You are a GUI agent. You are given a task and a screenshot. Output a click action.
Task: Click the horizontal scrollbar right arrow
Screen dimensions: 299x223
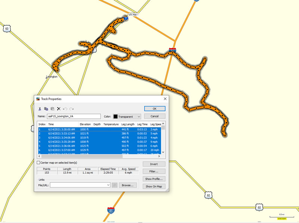point(159,156)
